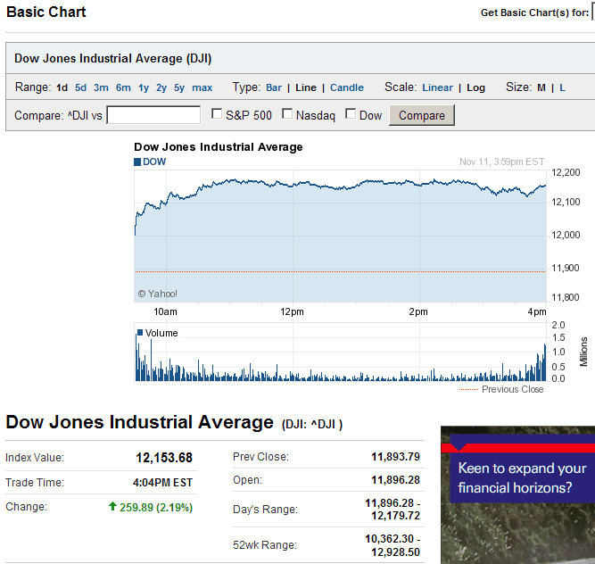Set chart range to 3m
Image resolution: width=595 pixels, height=564 pixels.
tap(101, 87)
